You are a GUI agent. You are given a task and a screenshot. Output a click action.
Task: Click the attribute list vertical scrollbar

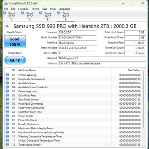[x=144, y=99]
